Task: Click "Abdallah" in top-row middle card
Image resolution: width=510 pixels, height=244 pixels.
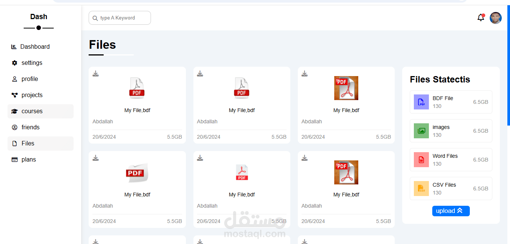Action: (x=207, y=121)
